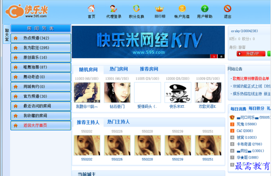This screenshot has height=176, width=273.
Task: Open room thumbnail 欢歌笑语K
Action: 208,93
